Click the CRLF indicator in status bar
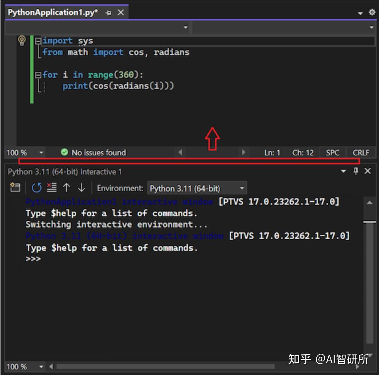 pyautogui.click(x=360, y=152)
